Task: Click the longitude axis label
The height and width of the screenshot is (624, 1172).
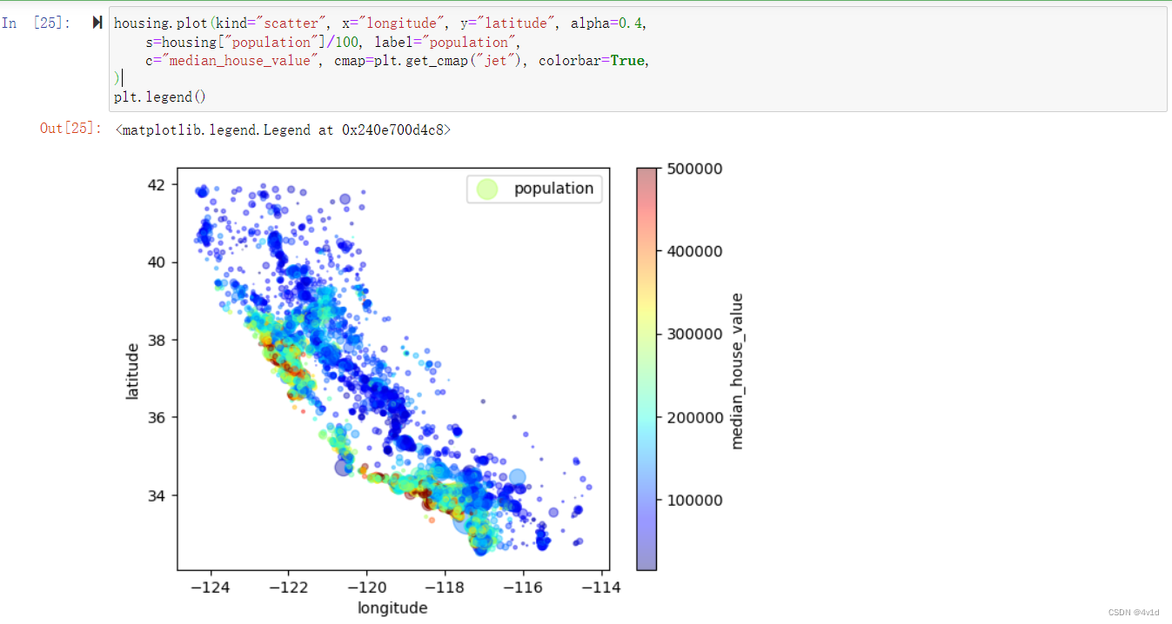Action: 392,607
